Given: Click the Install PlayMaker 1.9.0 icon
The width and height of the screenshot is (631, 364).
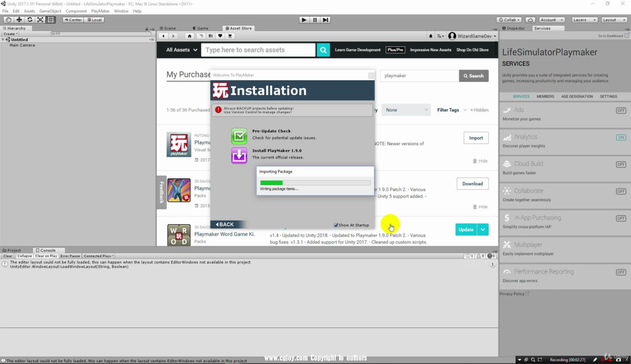Looking at the screenshot, I should 239,155.
